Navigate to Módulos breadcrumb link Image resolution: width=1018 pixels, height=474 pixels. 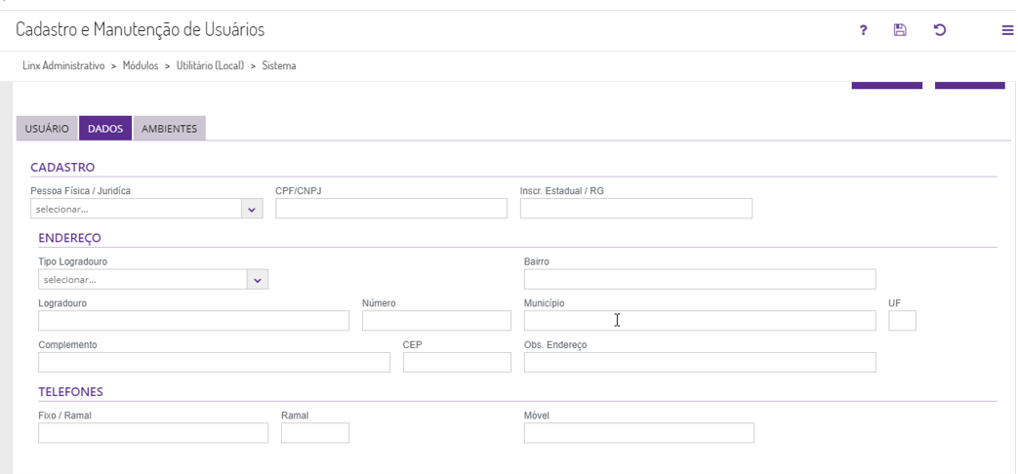(x=141, y=66)
